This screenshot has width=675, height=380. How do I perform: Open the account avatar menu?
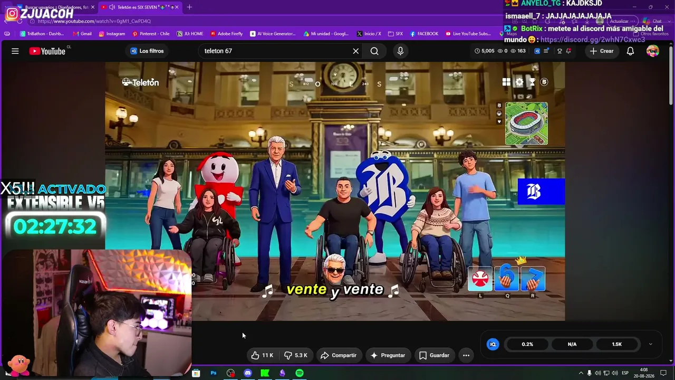point(653,51)
